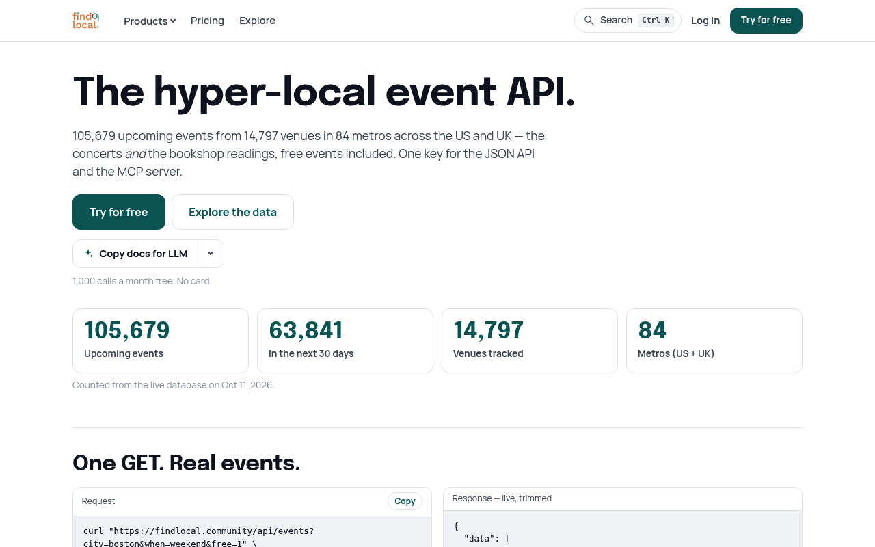Click the sparkle icon on Copy docs button
The width and height of the screenshot is (875, 547).
89,254
